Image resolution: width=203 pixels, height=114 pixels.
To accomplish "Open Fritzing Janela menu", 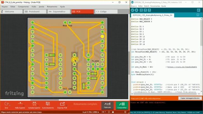I will (42, 7).
